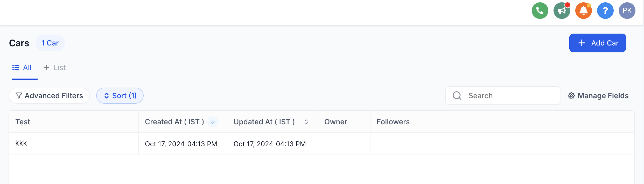Toggle Updated At column sort arrows
The width and height of the screenshot is (644, 184).
(x=306, y=122)
